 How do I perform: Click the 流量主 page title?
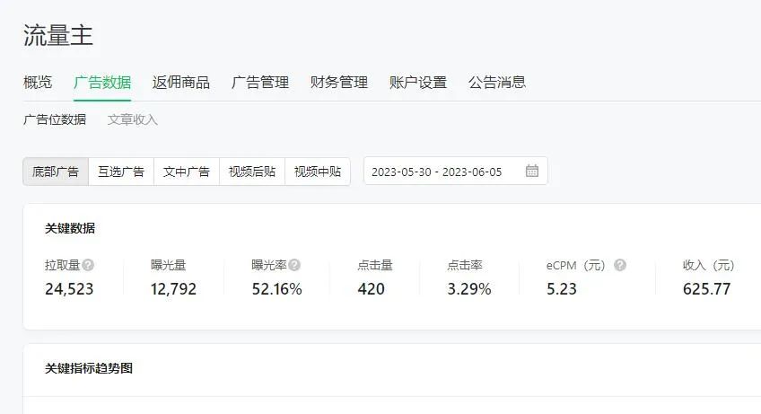pos(58,35)
